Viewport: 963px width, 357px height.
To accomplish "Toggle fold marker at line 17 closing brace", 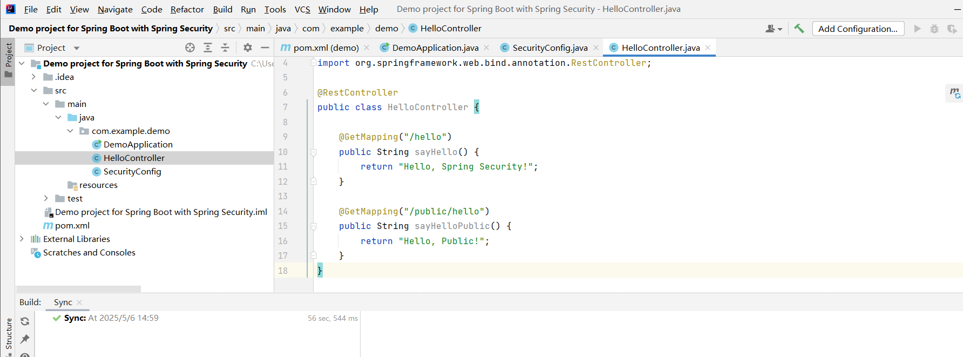I will [313, 255].
